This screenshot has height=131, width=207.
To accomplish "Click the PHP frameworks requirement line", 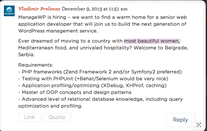I will 100,72.
